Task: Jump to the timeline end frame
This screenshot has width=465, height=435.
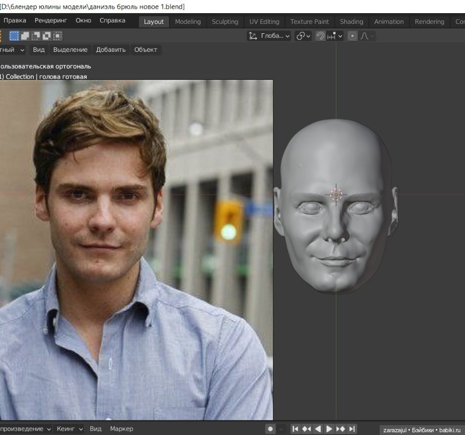Action: point(352,429)
